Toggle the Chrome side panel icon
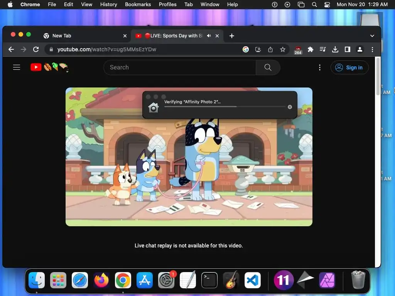Screen dimensions: 395x296 [x=348, y=49]
